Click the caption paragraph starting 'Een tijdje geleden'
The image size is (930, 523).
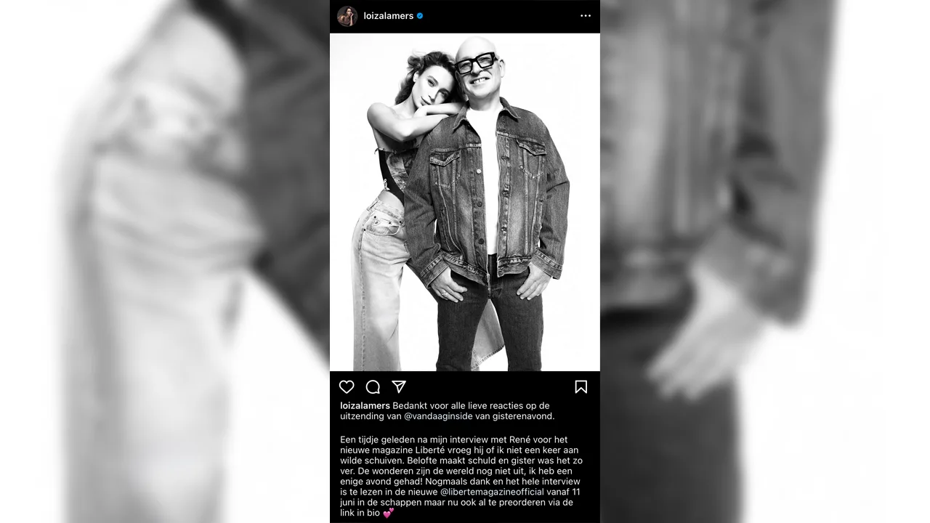click(x=461, y=476)
